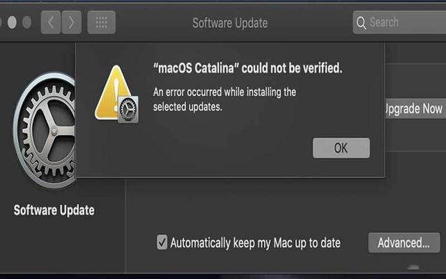The image size is (446, 279).
Task: Click the Software Update window title
Action: click(230, 23)
